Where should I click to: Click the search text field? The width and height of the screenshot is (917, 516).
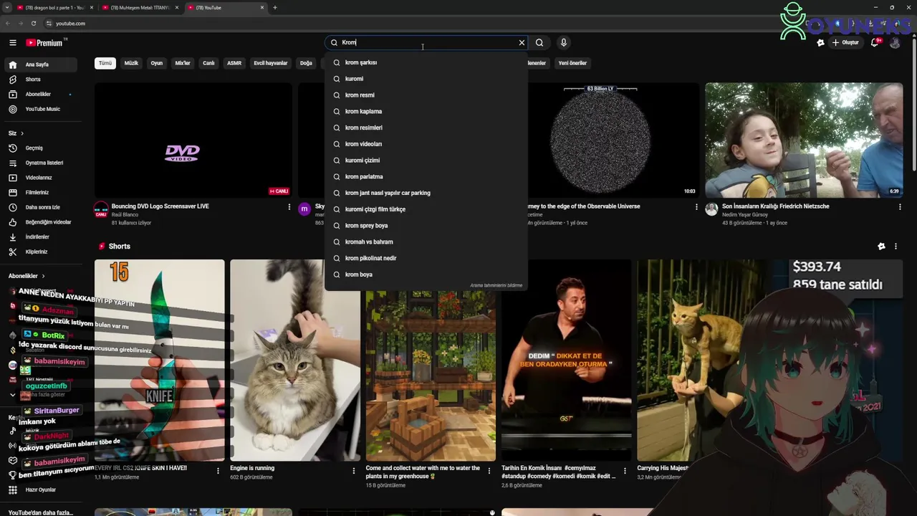tap(428, 42)
